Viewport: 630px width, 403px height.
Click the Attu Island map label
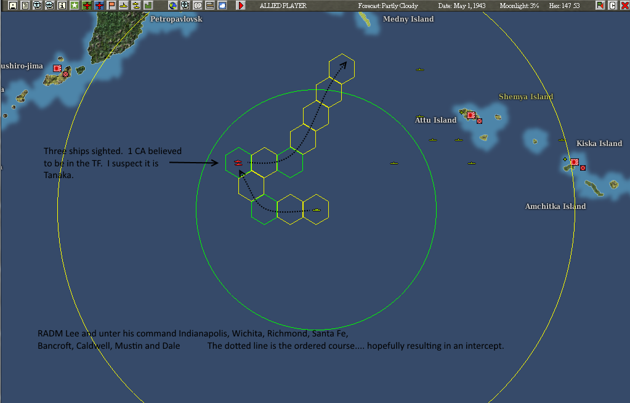point(435,120)
